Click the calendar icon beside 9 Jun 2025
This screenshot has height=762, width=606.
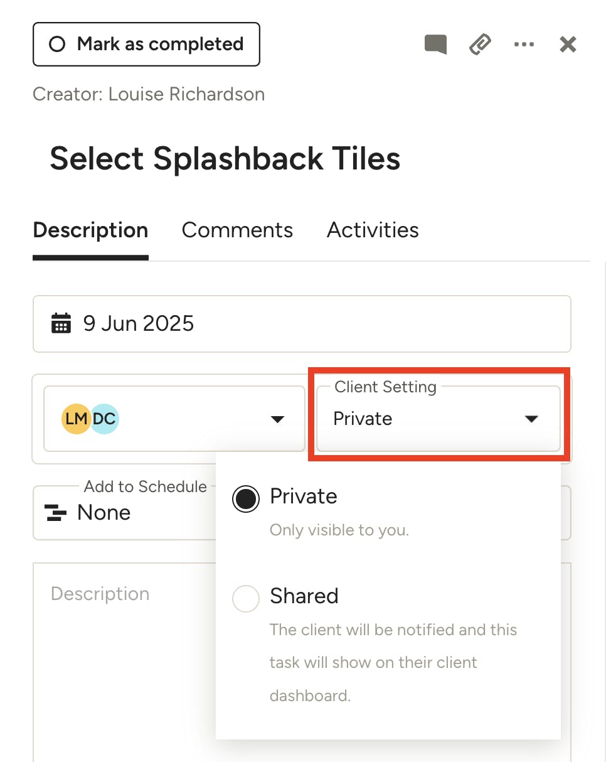[x=61, y=324]
